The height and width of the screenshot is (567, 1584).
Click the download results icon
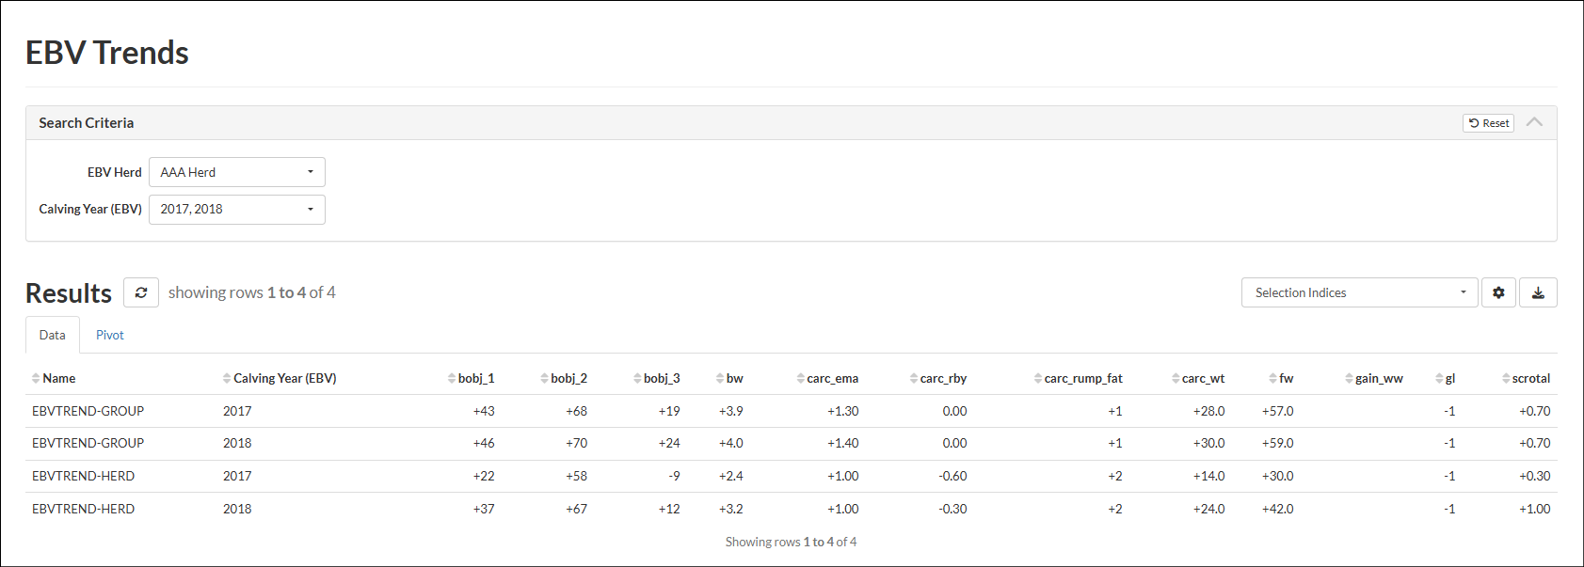coord(1538,292)
